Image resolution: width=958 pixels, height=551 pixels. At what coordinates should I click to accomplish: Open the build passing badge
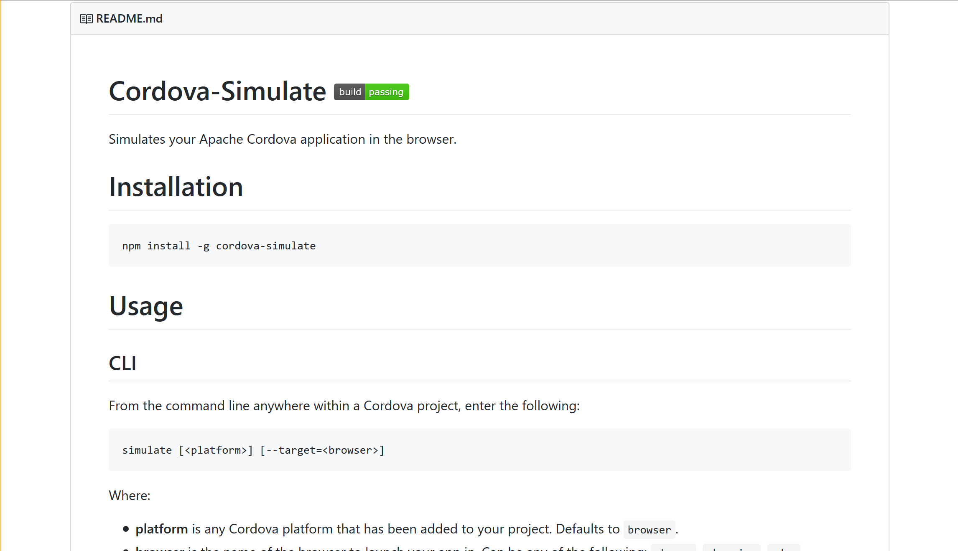371,92
